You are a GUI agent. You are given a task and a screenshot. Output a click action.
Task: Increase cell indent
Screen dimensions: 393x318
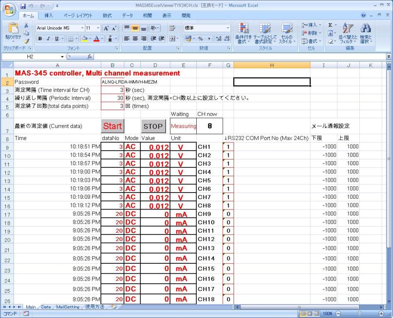(161, 39)
